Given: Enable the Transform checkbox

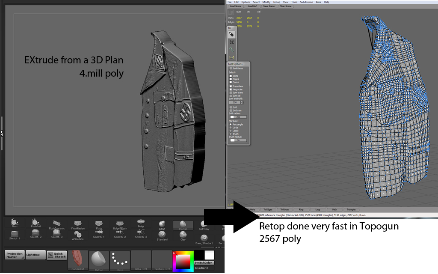Looking at the screenshot, I should point(231,86).
